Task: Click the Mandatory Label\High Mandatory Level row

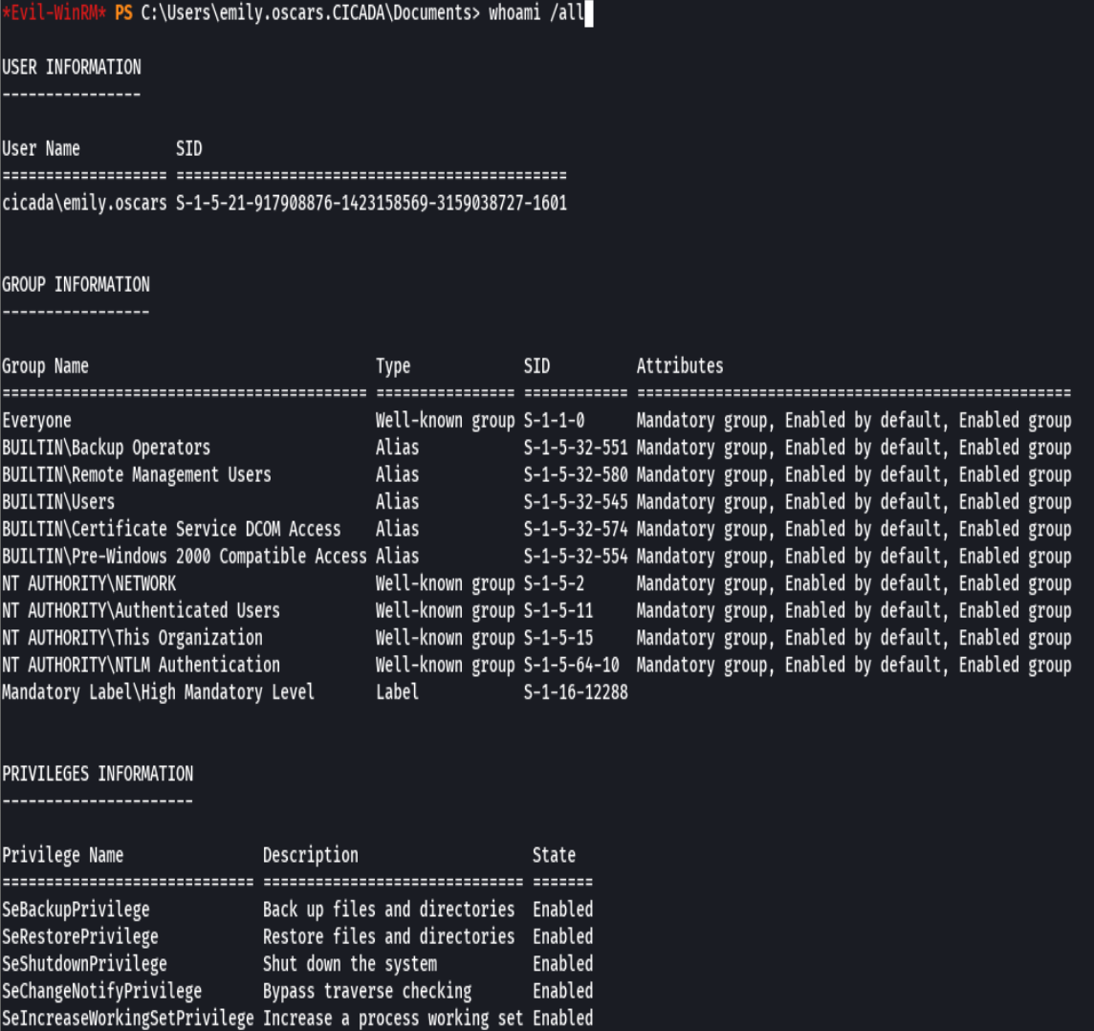Action: [158, 691]
